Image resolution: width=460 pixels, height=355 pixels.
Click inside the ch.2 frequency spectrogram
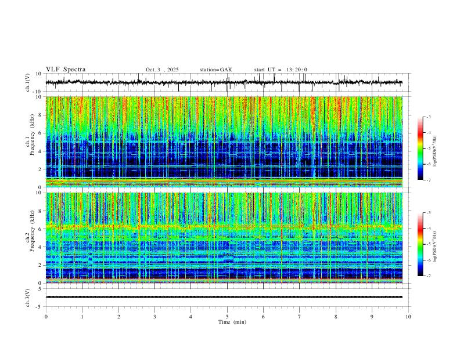224,238
